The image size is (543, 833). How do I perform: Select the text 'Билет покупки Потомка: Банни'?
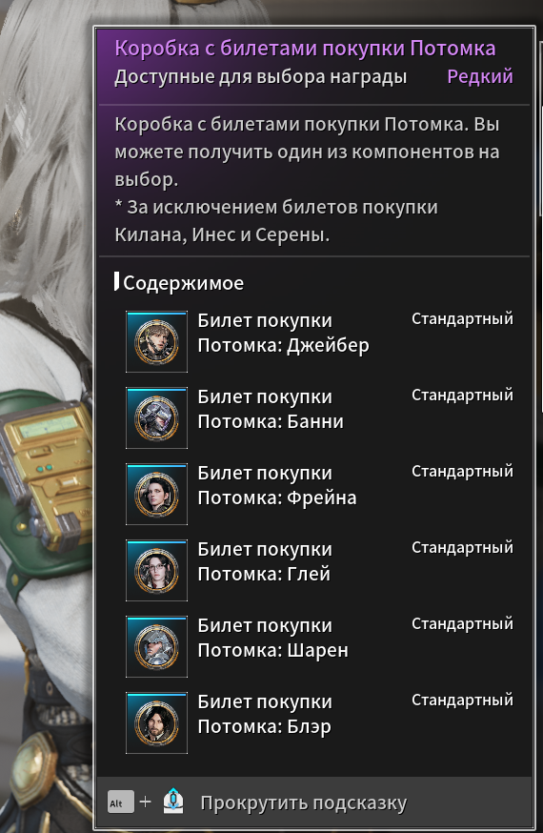[x=271, y=409]
